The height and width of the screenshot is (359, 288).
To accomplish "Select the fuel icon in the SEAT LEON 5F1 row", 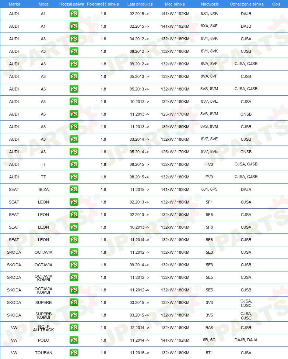I will [74, 202].
